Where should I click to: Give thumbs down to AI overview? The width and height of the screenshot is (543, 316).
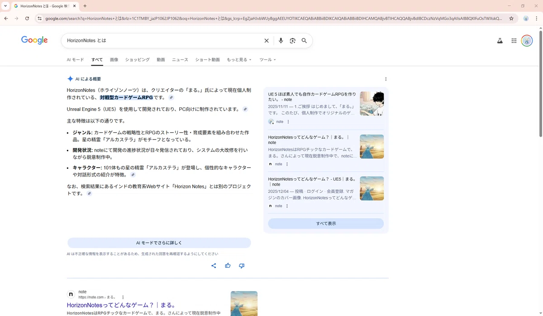click(242, 266)
